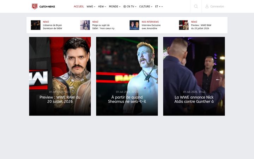Click the NOS INTERVIEWS category label

point(150,22)
